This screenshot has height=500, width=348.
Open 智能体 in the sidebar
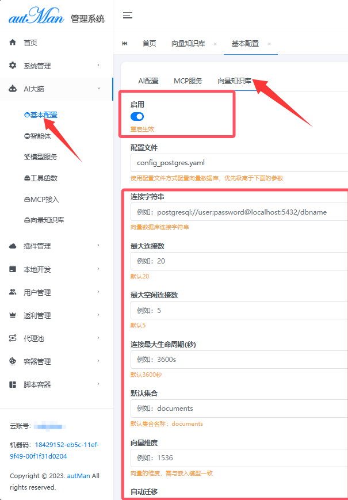40,136
